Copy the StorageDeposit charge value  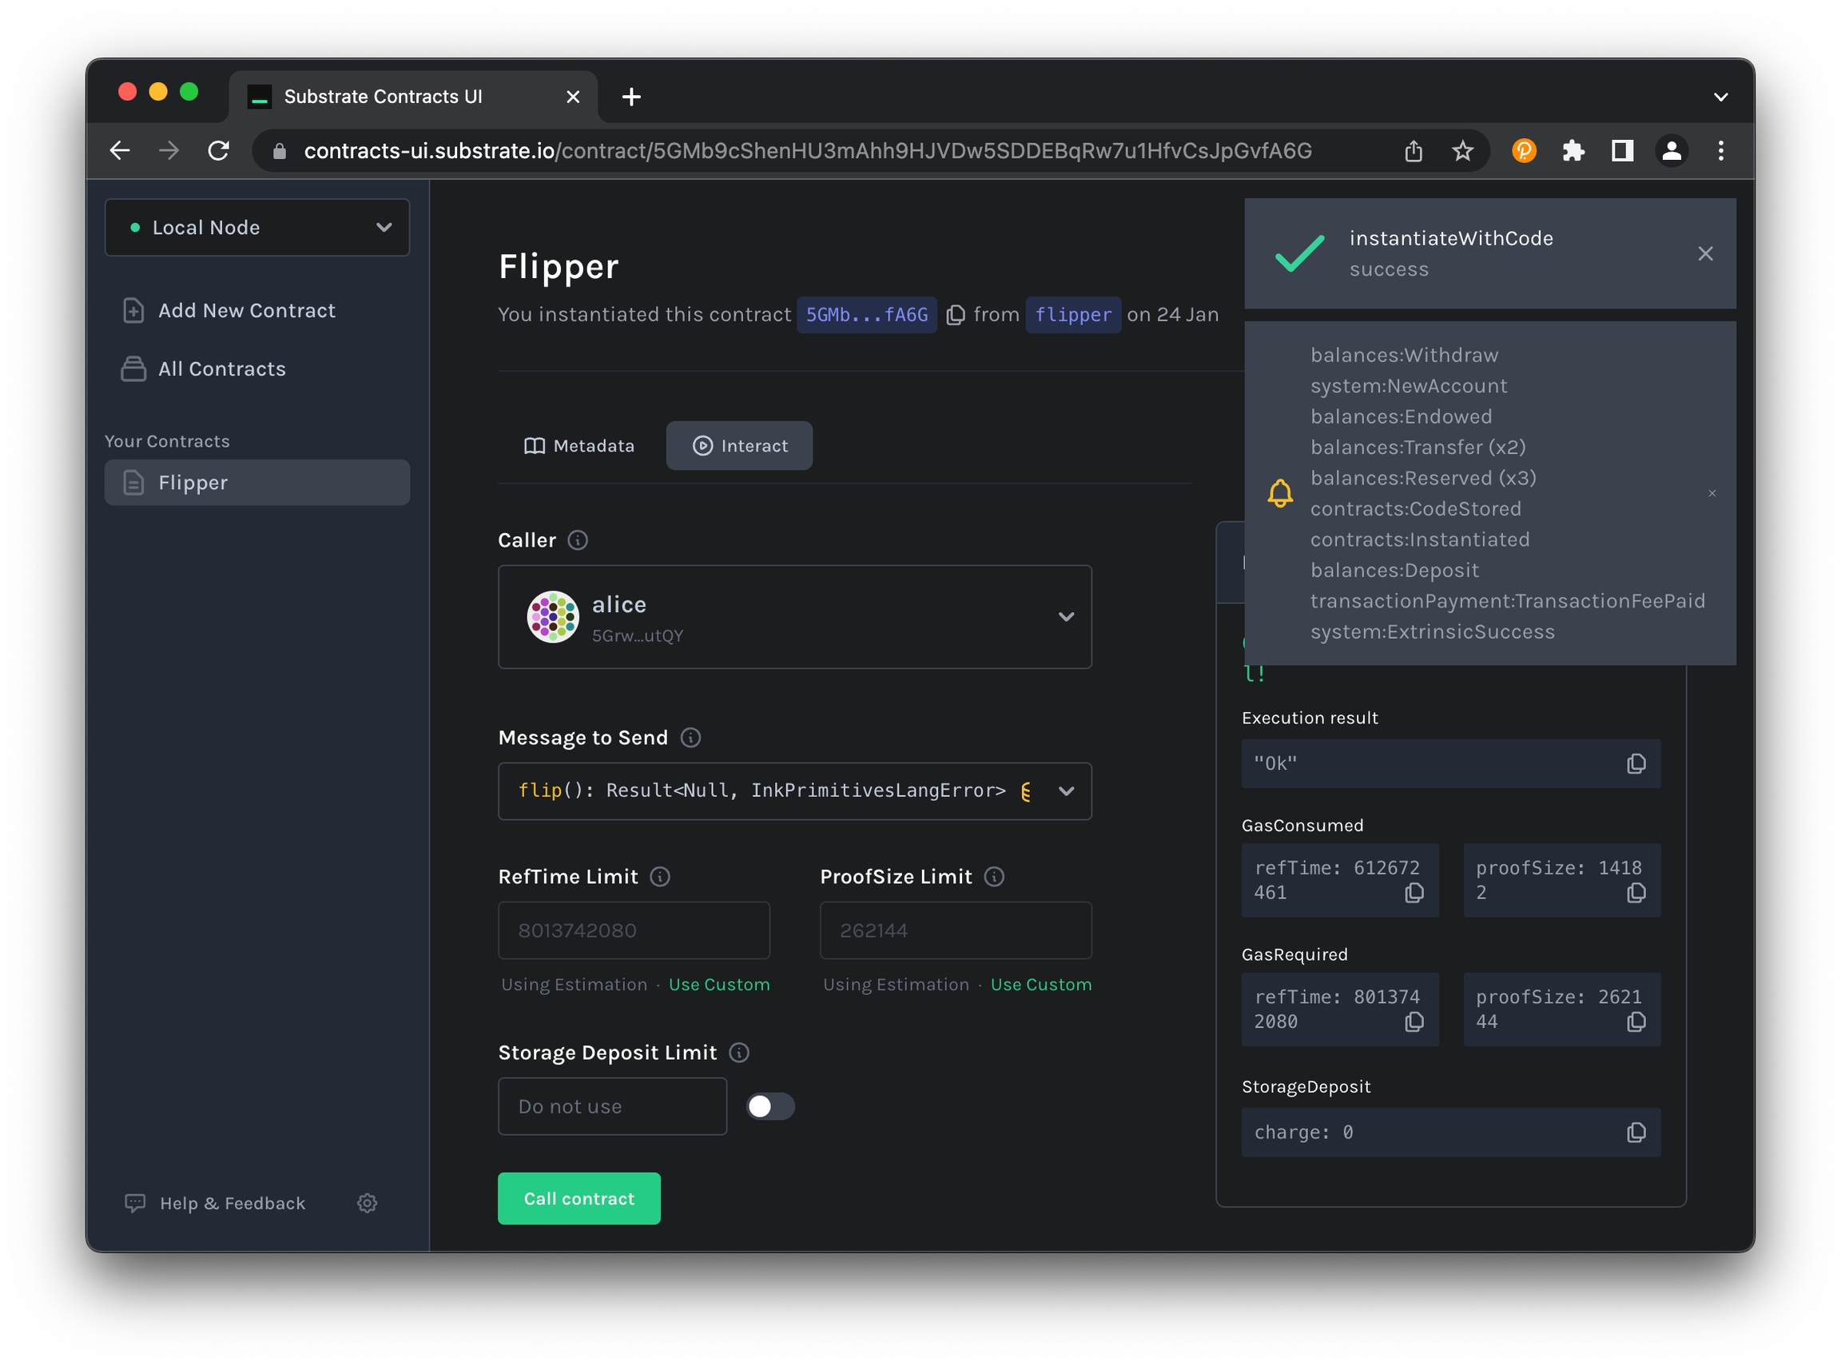[x=1636, y=1133]
